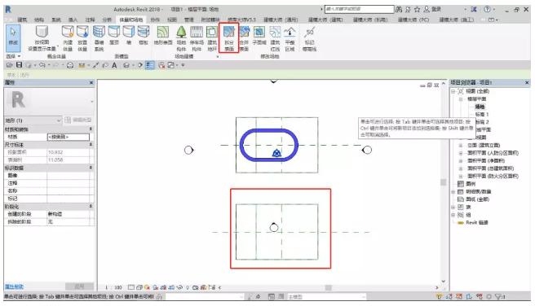Expand the 明细表/数量 tree node

click(x=453, y=191)
